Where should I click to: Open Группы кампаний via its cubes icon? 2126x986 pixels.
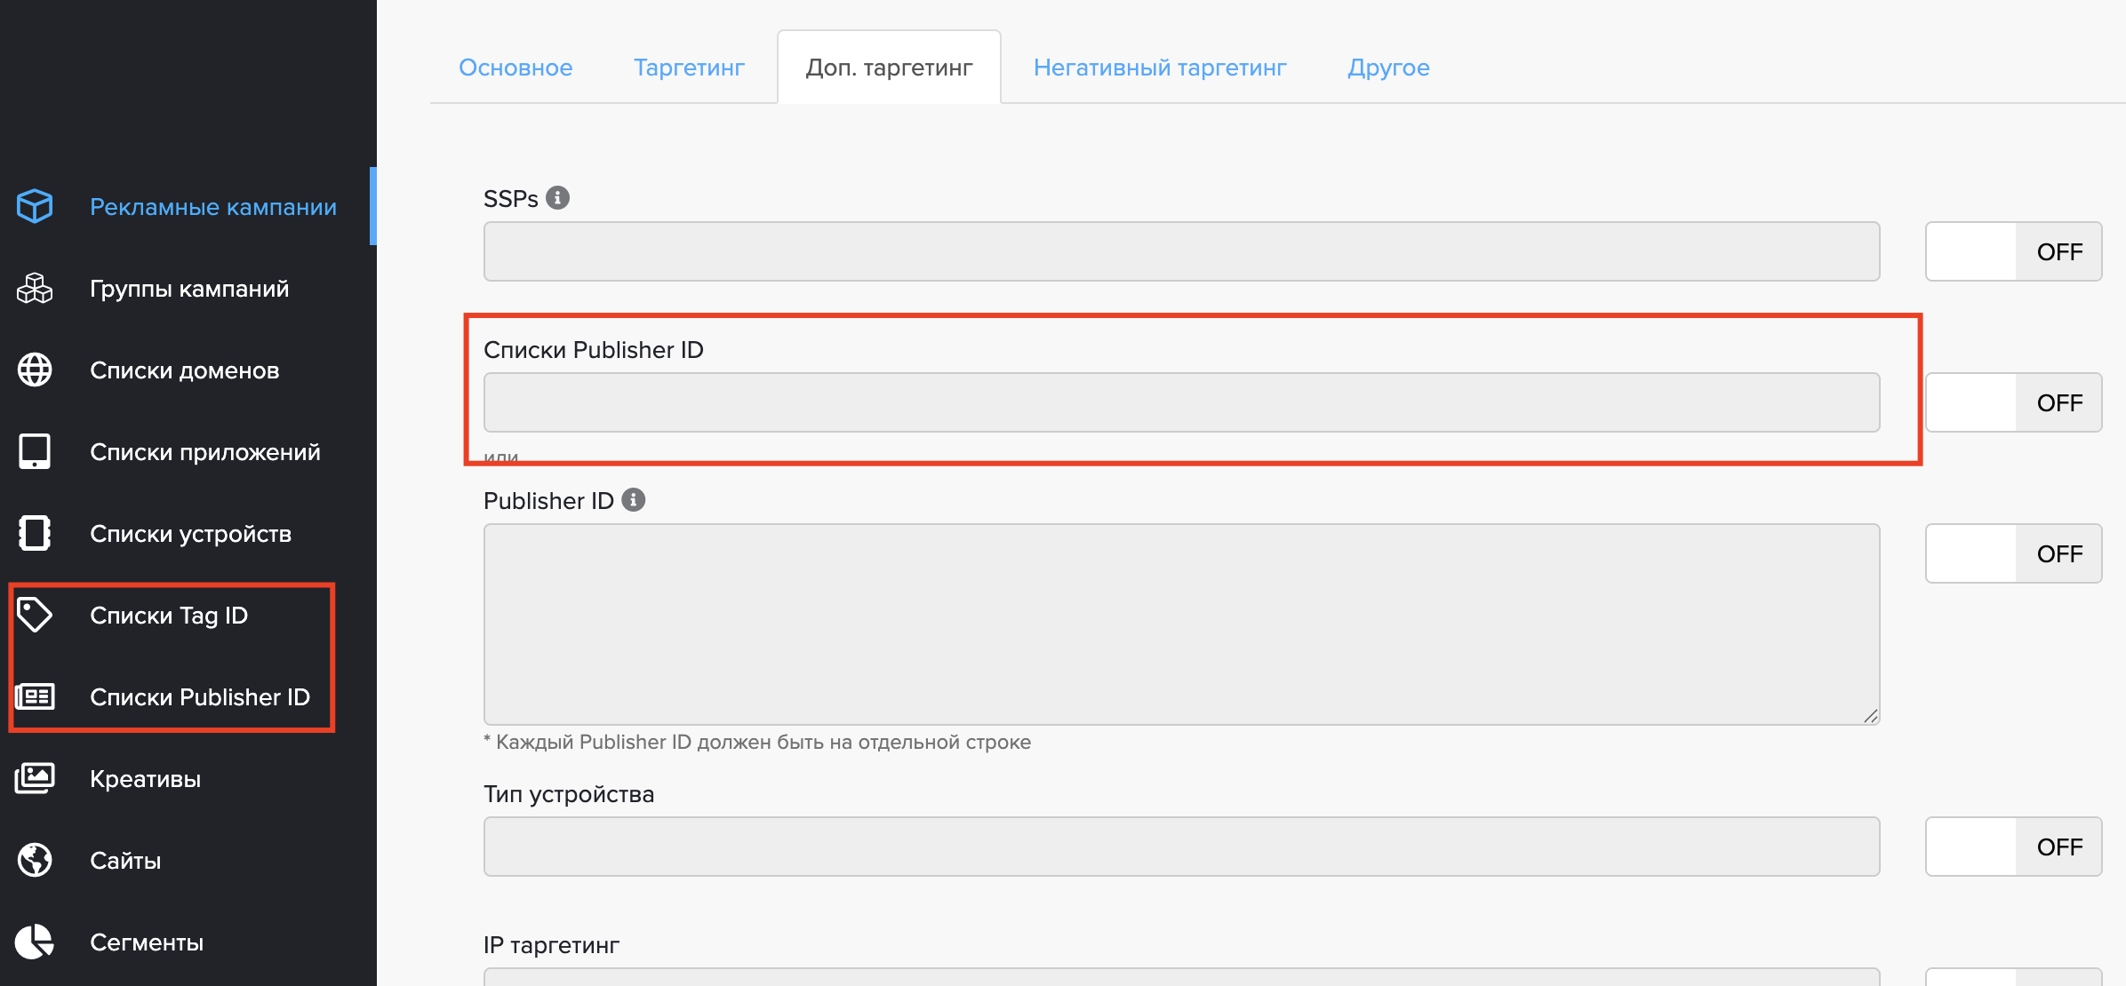pyautogui.click(x=35, y=289)
